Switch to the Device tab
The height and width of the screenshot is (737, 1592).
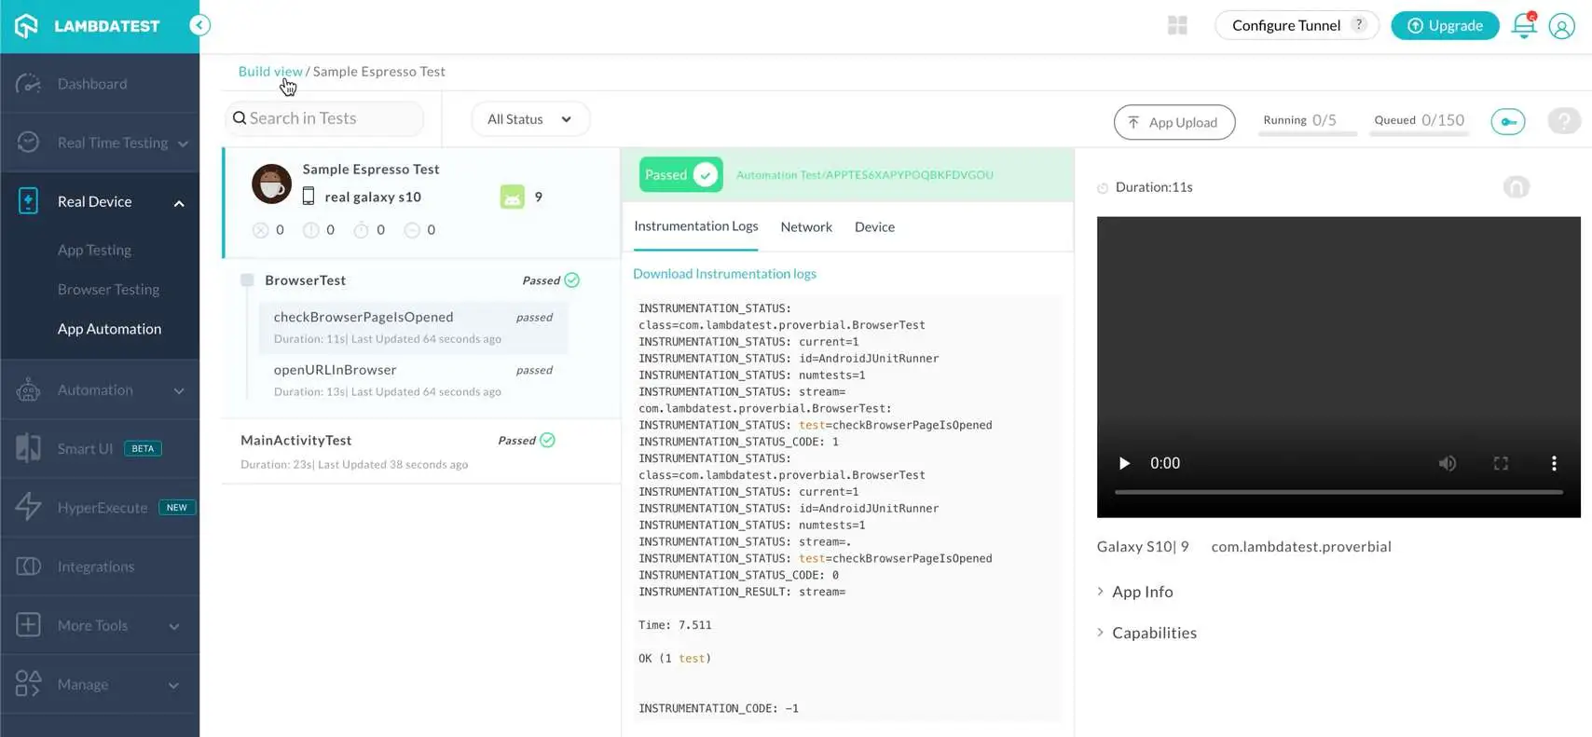(874, 227)
